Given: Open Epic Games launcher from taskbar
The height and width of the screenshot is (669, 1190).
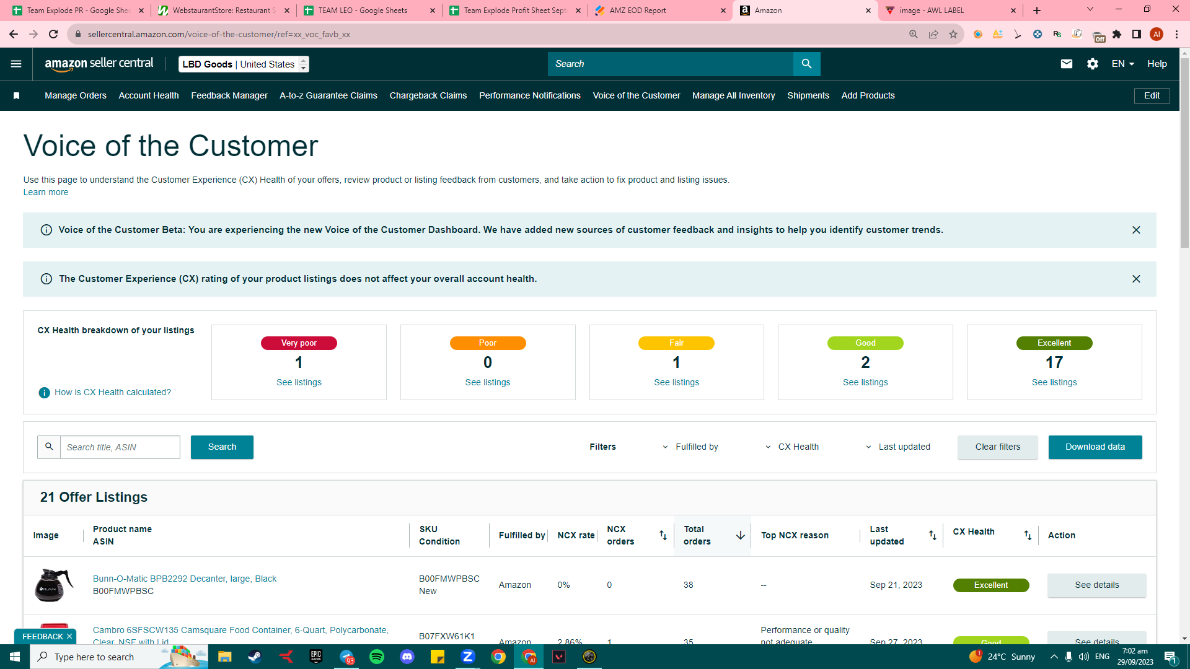Looking at the screenshot, I should pos(316,657).
